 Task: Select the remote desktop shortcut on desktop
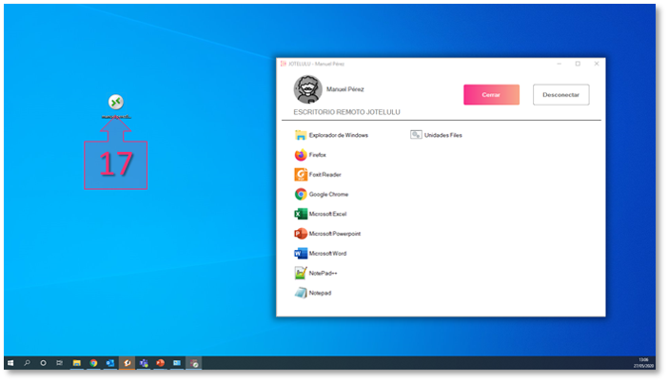point(116,105)
